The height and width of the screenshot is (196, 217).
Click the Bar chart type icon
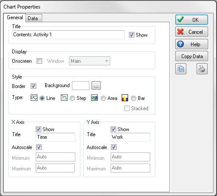(125, 98)
